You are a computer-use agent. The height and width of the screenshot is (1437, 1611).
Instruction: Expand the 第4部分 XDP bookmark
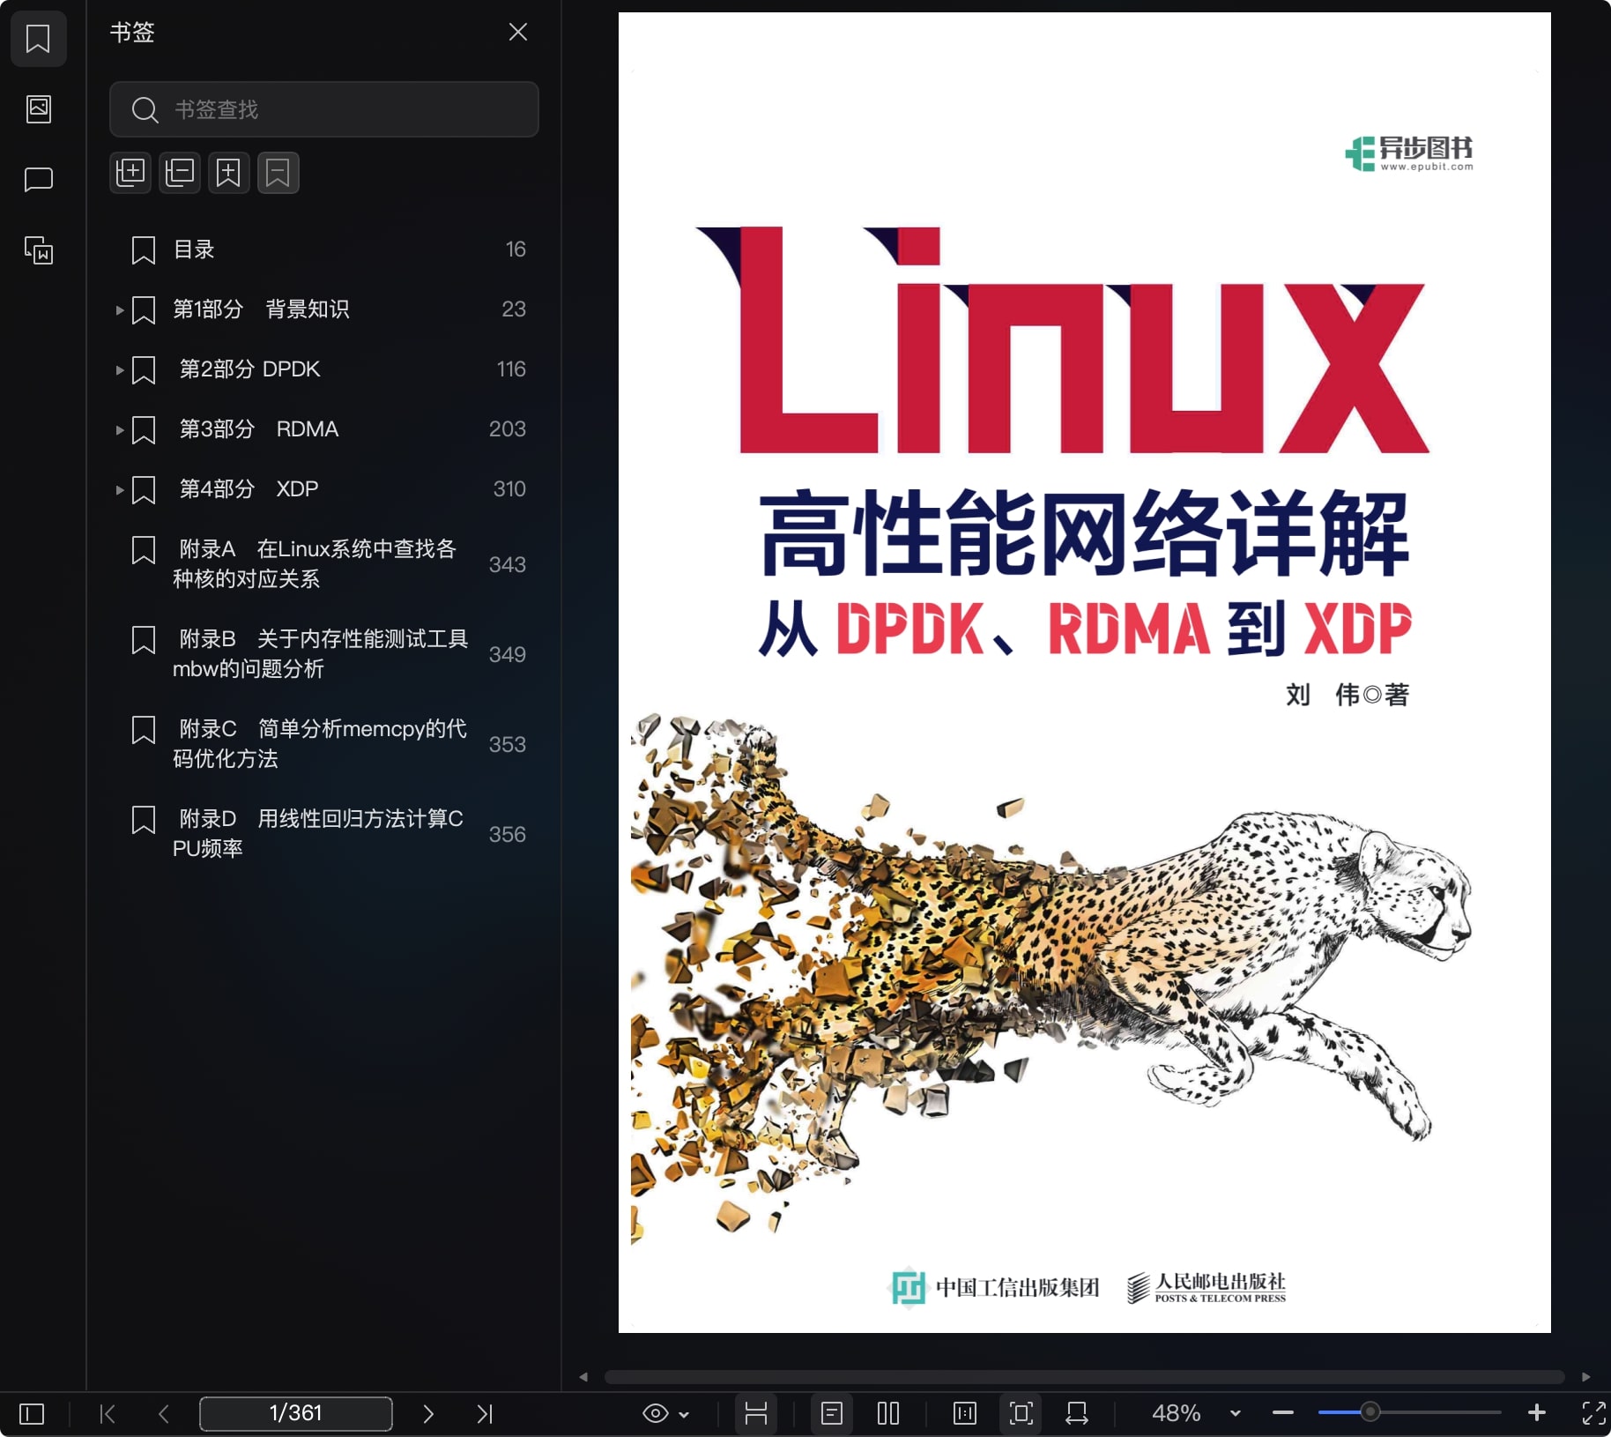coord(120,489)
